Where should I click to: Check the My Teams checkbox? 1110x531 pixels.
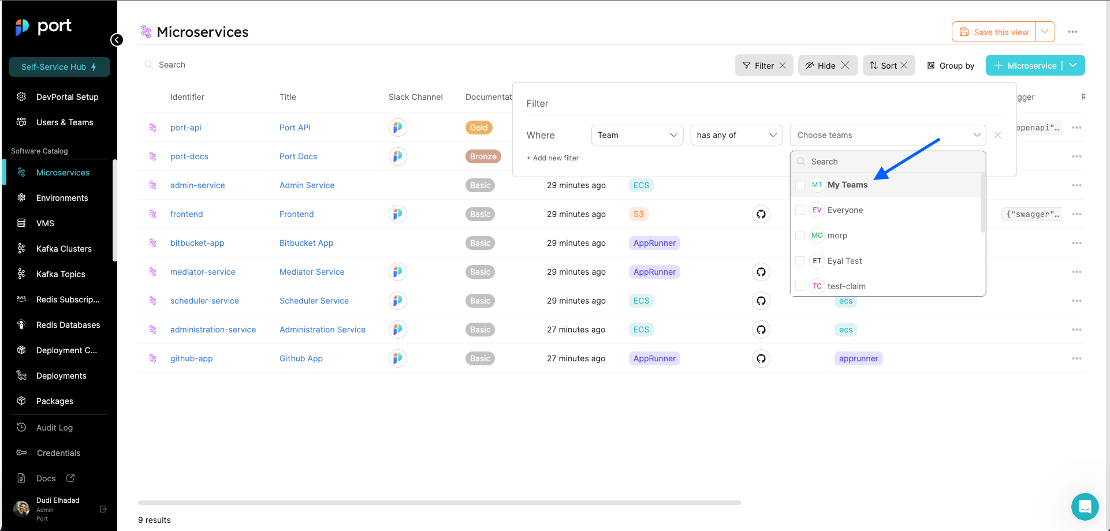(x=800, y=185)
